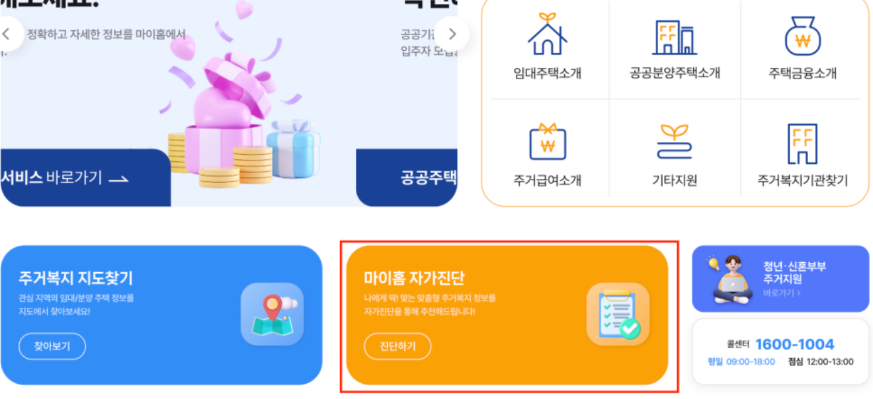The image size is (873, 399).
Task: Click the 찾아보기 button
Action: pyautogui.click(x=52, y=346)
